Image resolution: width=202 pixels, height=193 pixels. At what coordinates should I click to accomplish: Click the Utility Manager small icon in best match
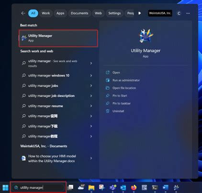point(24,38)
